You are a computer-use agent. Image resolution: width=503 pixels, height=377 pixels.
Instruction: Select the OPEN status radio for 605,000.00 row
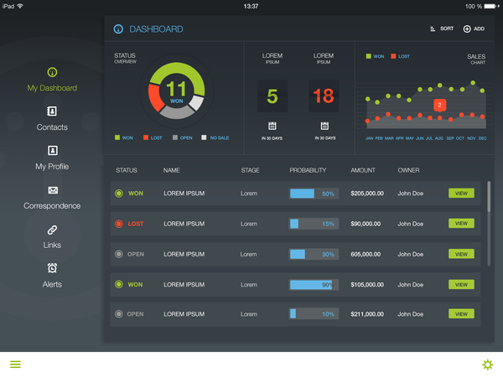pyautogui.click(x=119, y=254)
